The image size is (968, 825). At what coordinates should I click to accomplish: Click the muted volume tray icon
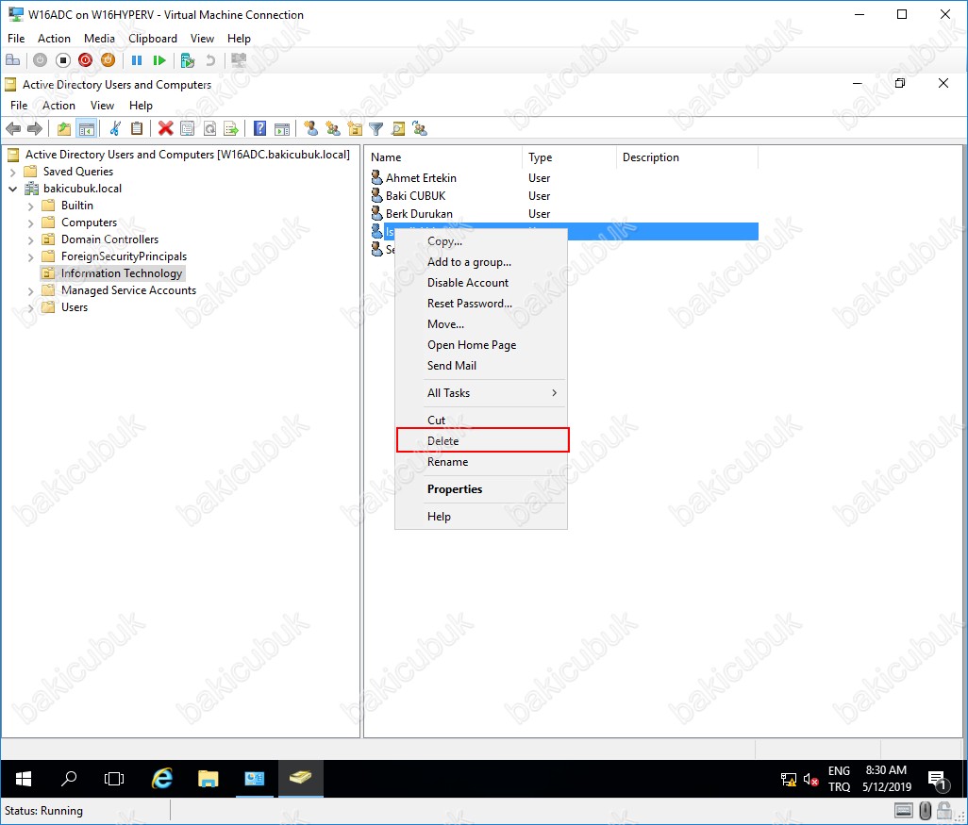(x=810, y=780)
